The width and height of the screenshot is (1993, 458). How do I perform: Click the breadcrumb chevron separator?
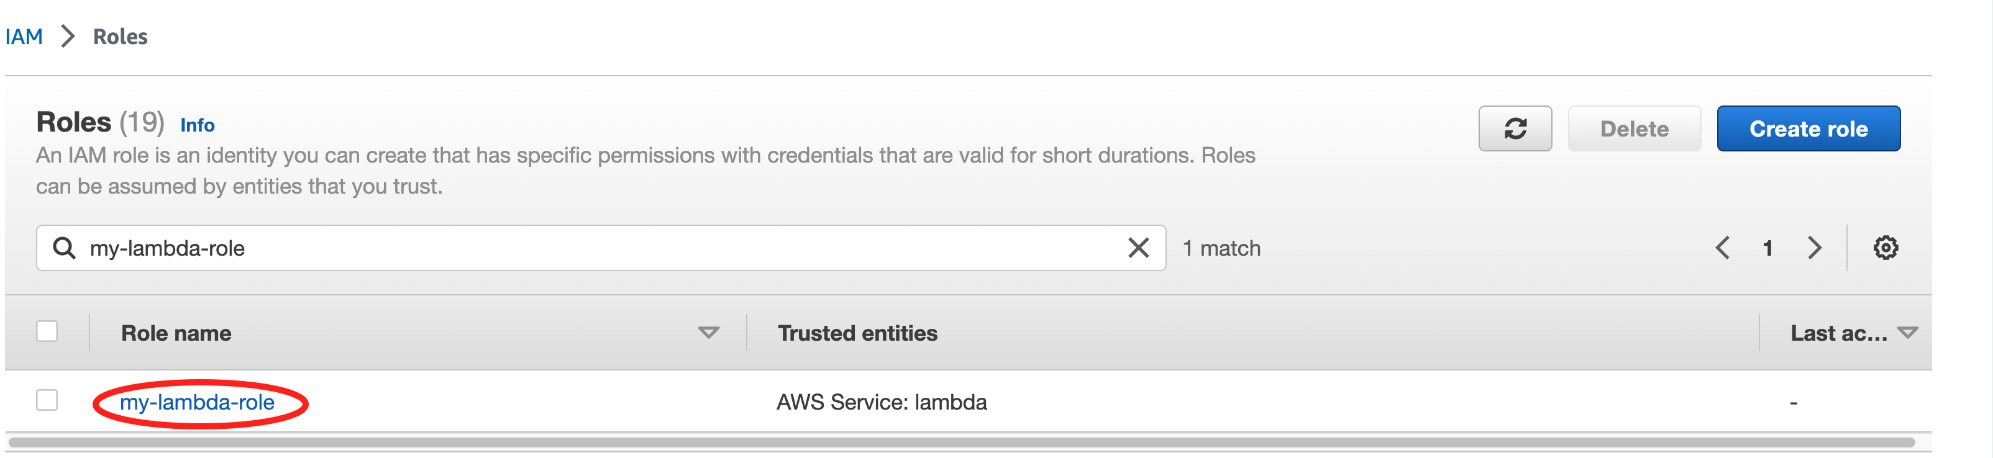coord(68,36)
